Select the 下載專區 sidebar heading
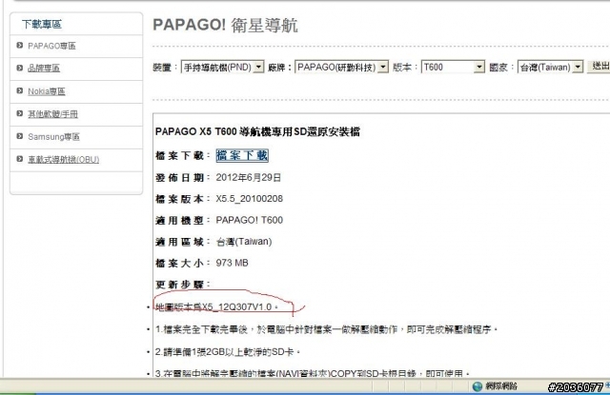 pos(42,24)
